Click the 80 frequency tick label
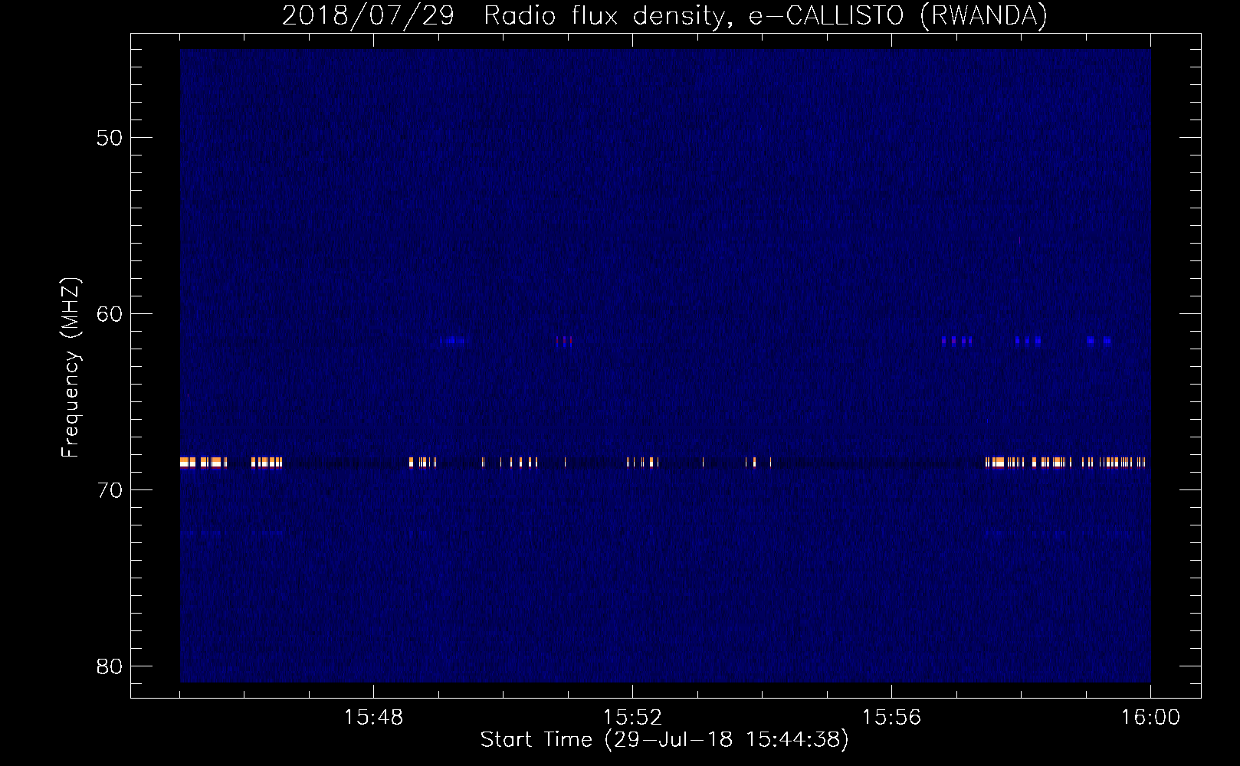 tap(110, 666)
